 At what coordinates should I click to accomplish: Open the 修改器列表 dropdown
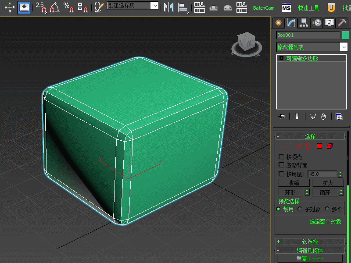pyautogui.click(x=344, y=47)
